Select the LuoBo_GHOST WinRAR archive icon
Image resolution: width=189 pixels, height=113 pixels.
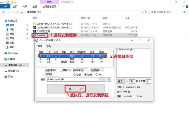pyautogui.click(x=34, y=27)
